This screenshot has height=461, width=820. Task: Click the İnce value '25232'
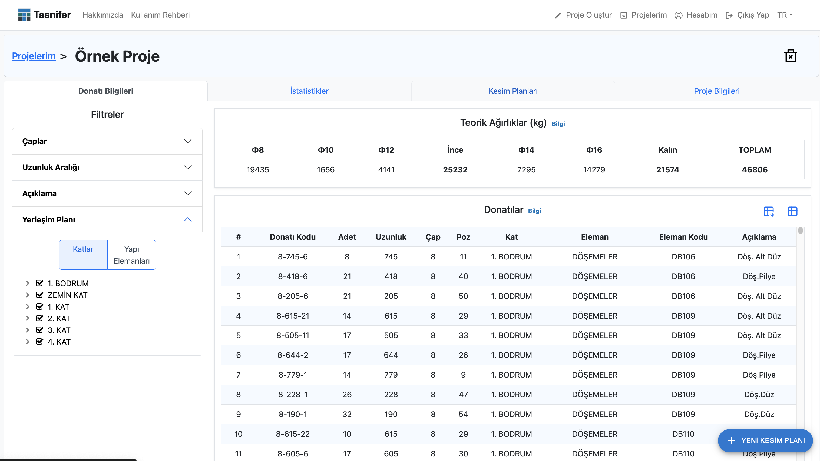455,170
